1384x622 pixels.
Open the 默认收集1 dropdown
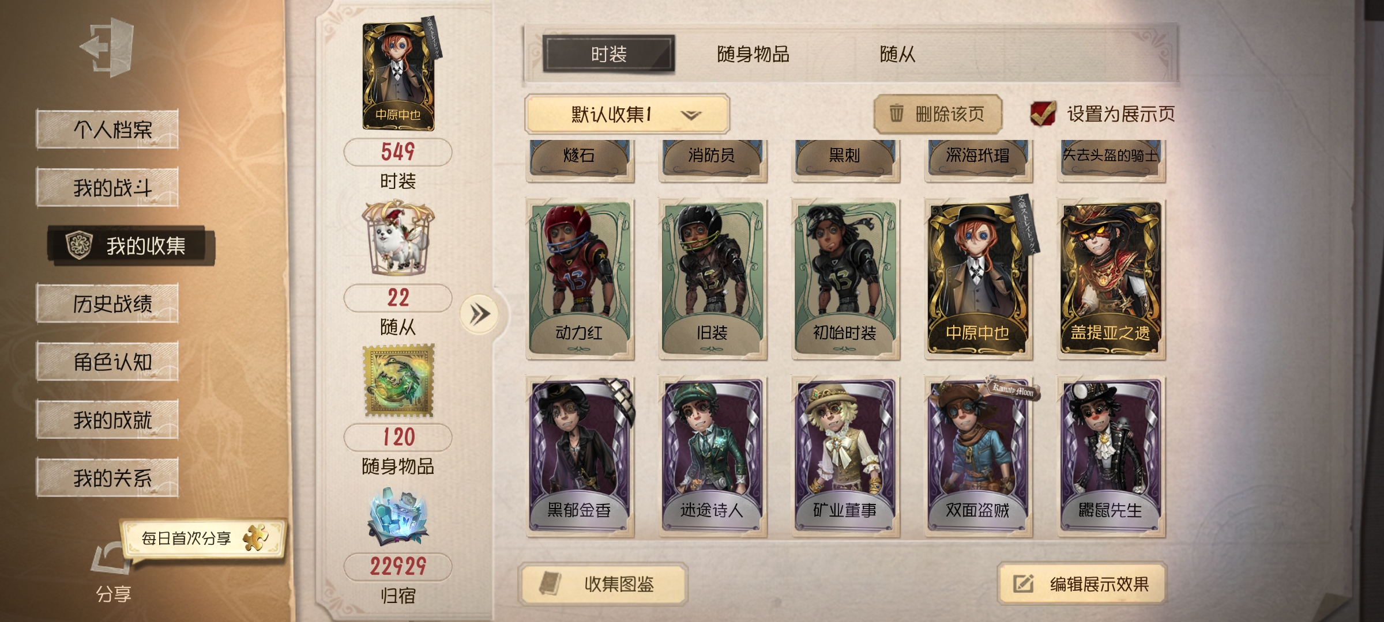[627, 114]
